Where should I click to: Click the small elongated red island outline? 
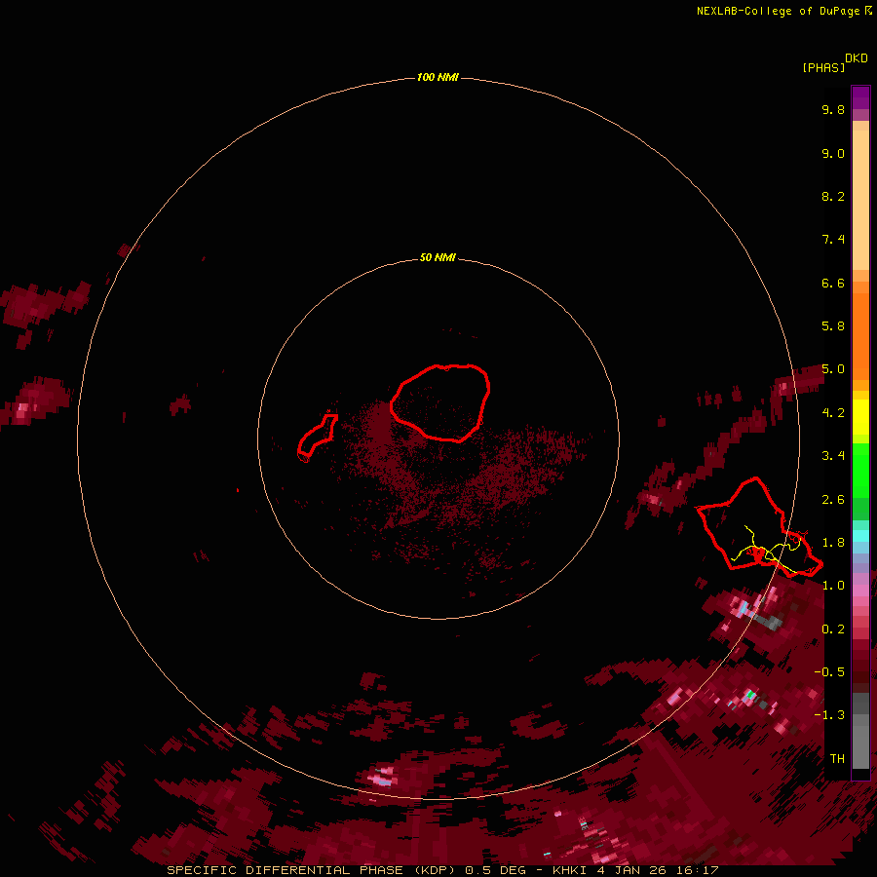317,438
